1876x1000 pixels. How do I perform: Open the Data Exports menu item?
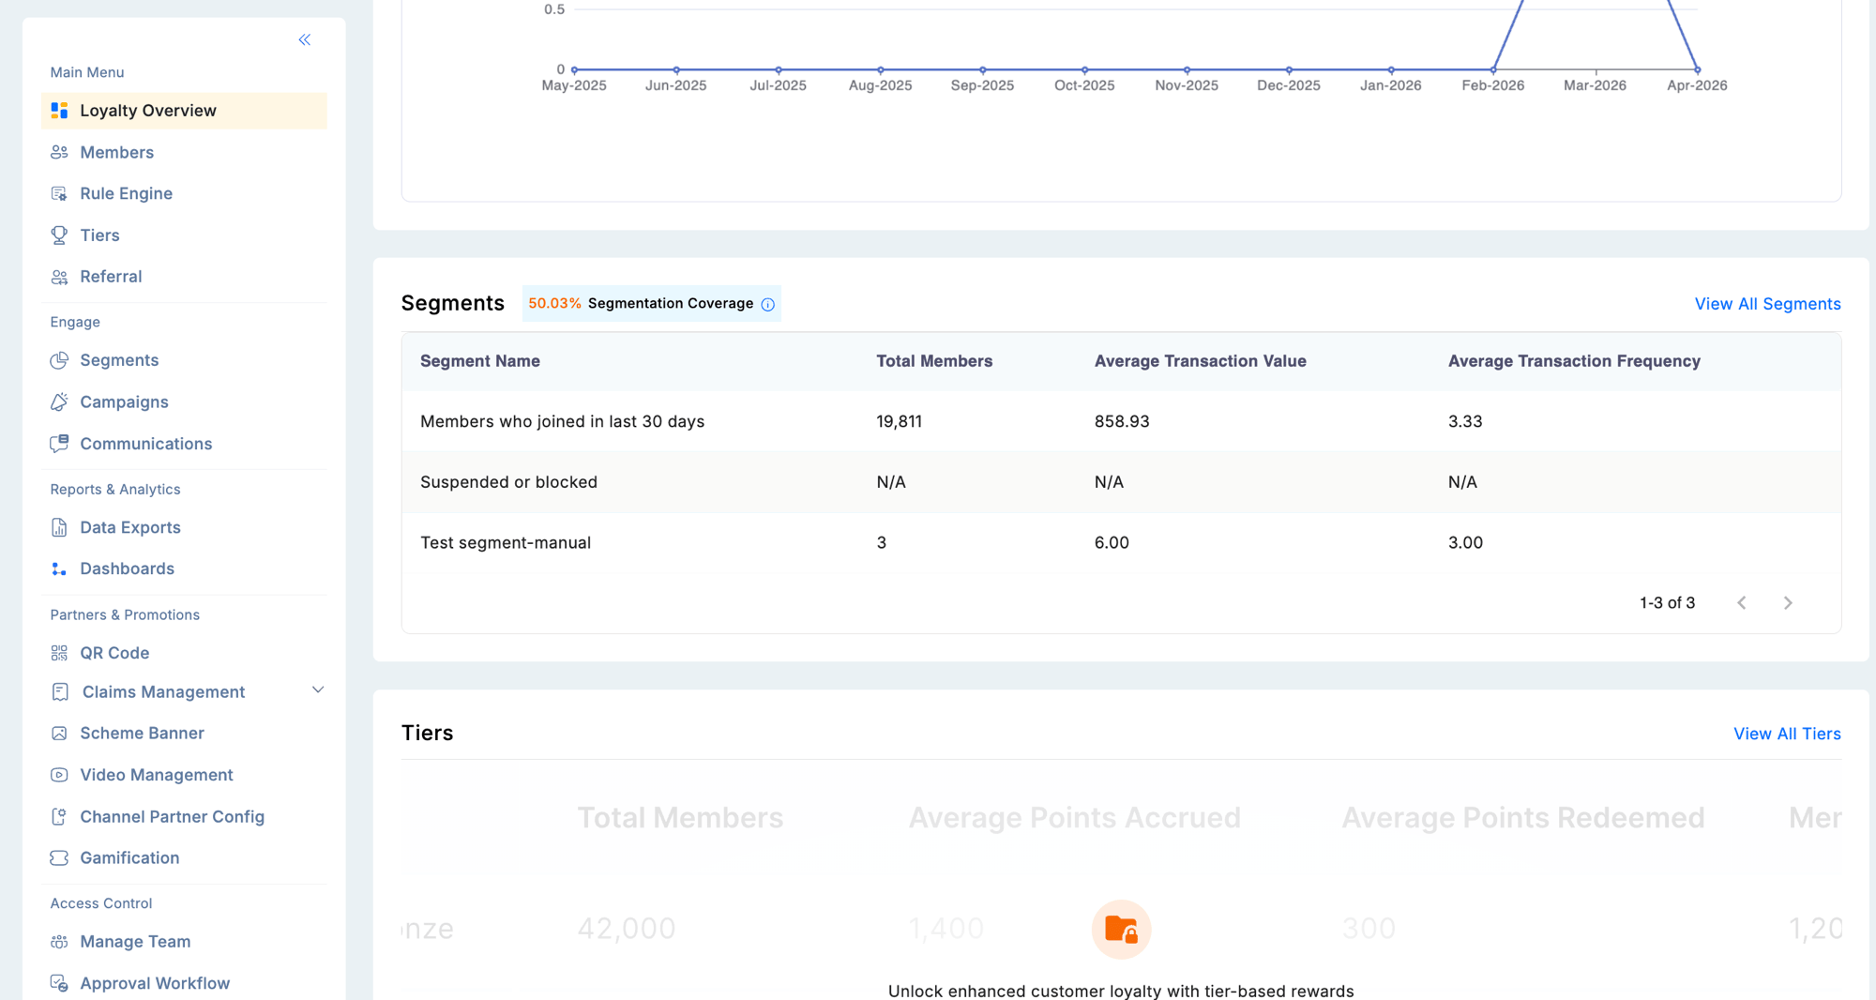[x=184, y=527]
